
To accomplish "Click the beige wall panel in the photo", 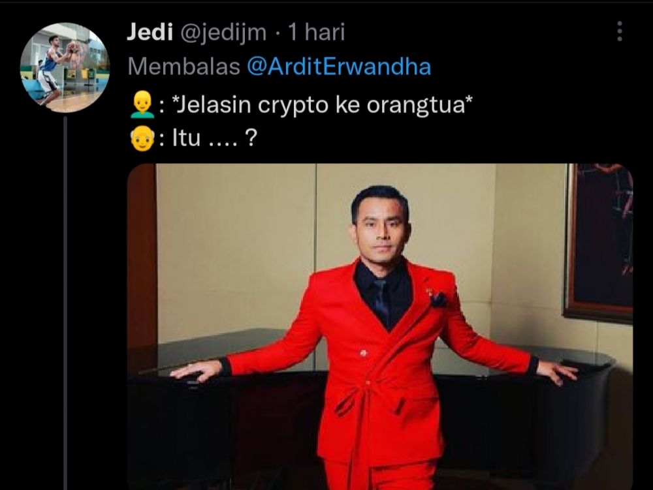I will click(x=235, y=250).
